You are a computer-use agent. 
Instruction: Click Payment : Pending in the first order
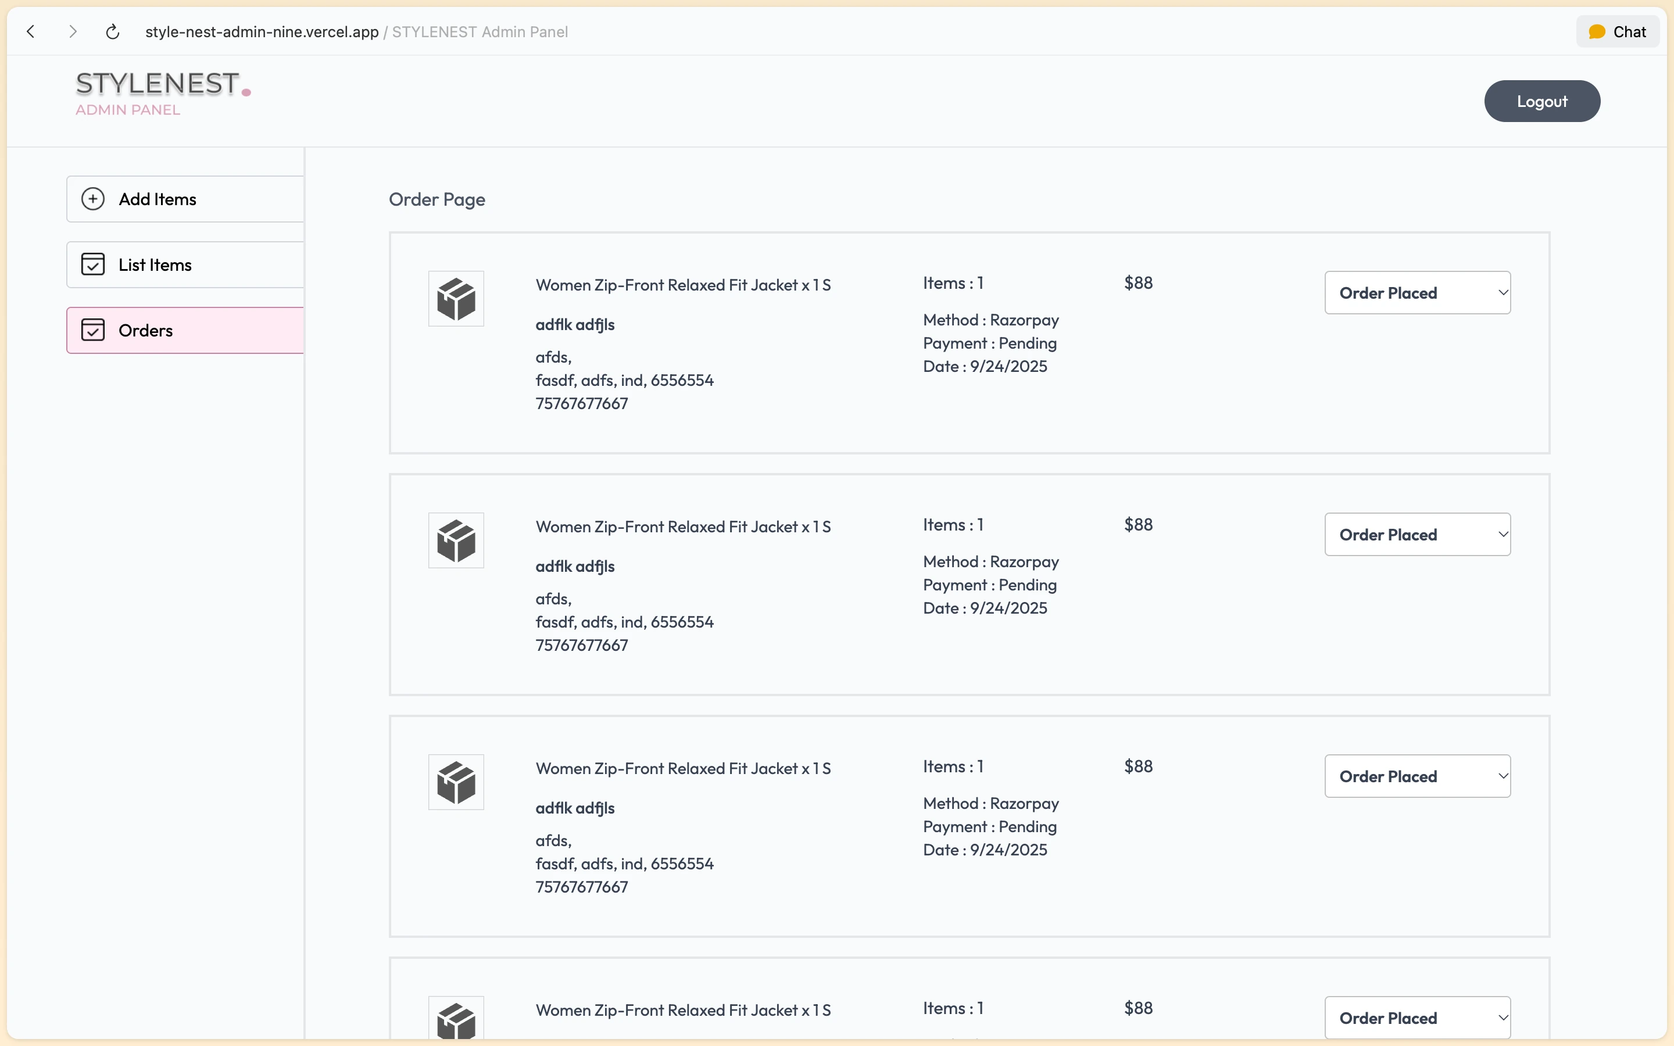coord(990,343)
